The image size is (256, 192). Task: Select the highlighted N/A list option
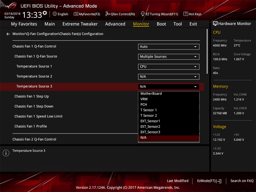coord(169,138)
